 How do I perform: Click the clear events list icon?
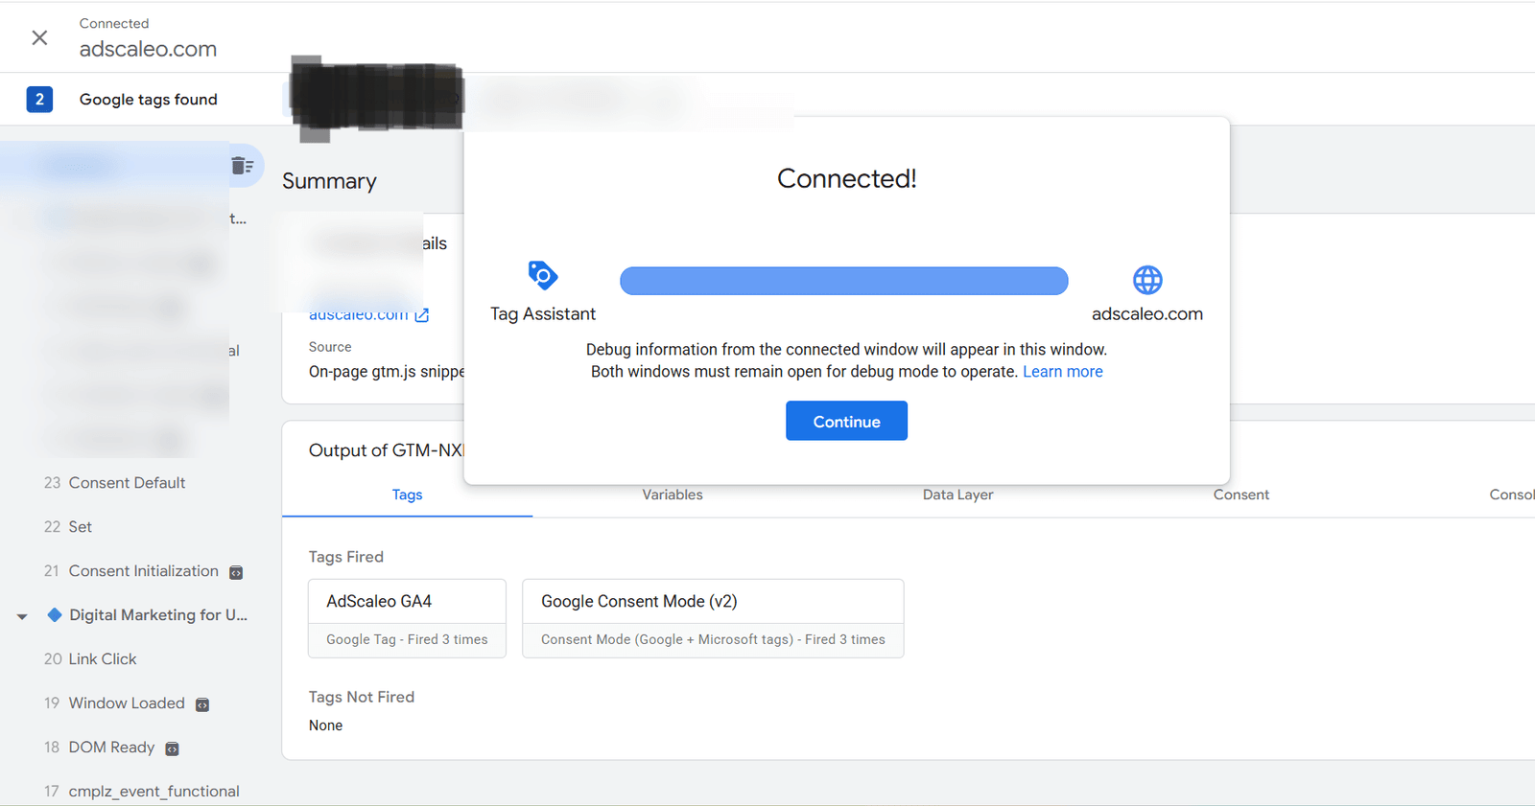coord(243,166)
